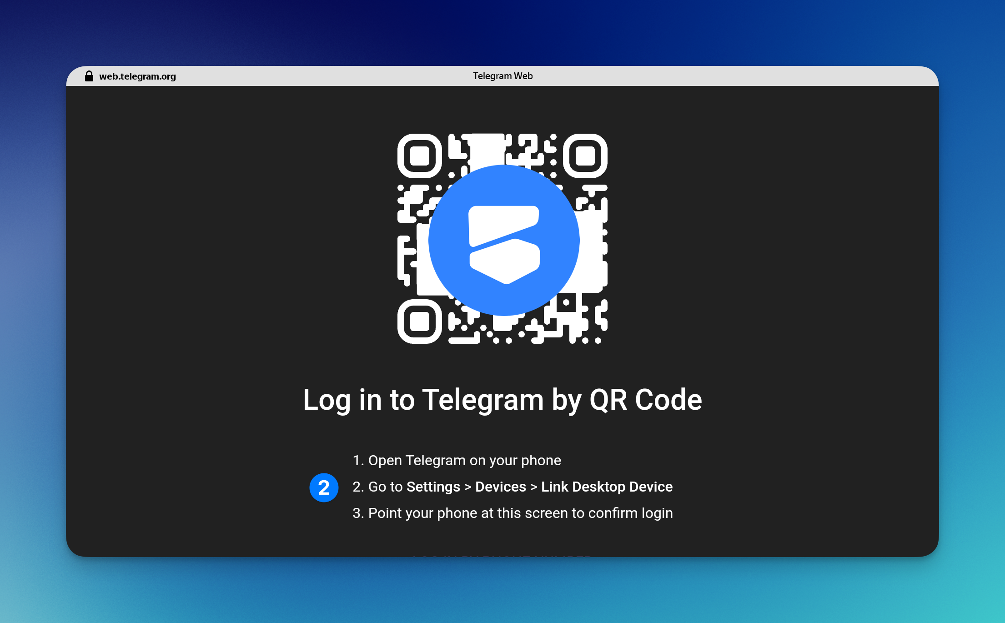Viewport: 1005px width, 623px height.
Task: Click the blue step 2 badge
Action: (324, 487)
